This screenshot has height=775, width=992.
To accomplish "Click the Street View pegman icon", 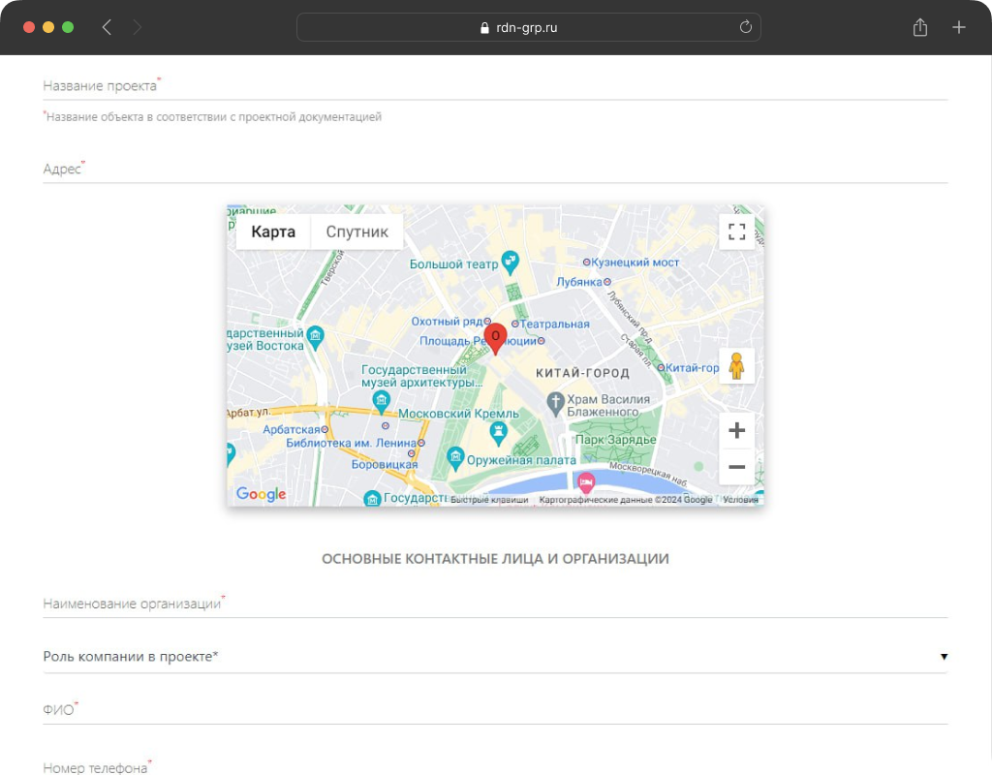I will [736, 366].
